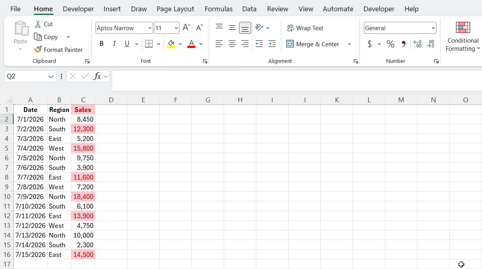Open the Aptos Narrow font name dropdown

[x=150, y=28]
